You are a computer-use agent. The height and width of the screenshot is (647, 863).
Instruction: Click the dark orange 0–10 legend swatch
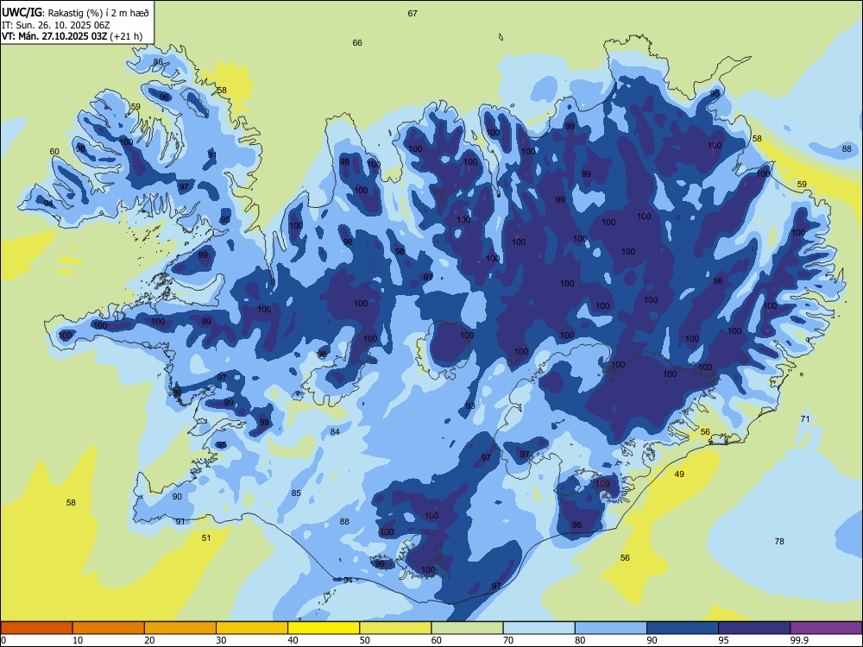[x=36, y=628]
